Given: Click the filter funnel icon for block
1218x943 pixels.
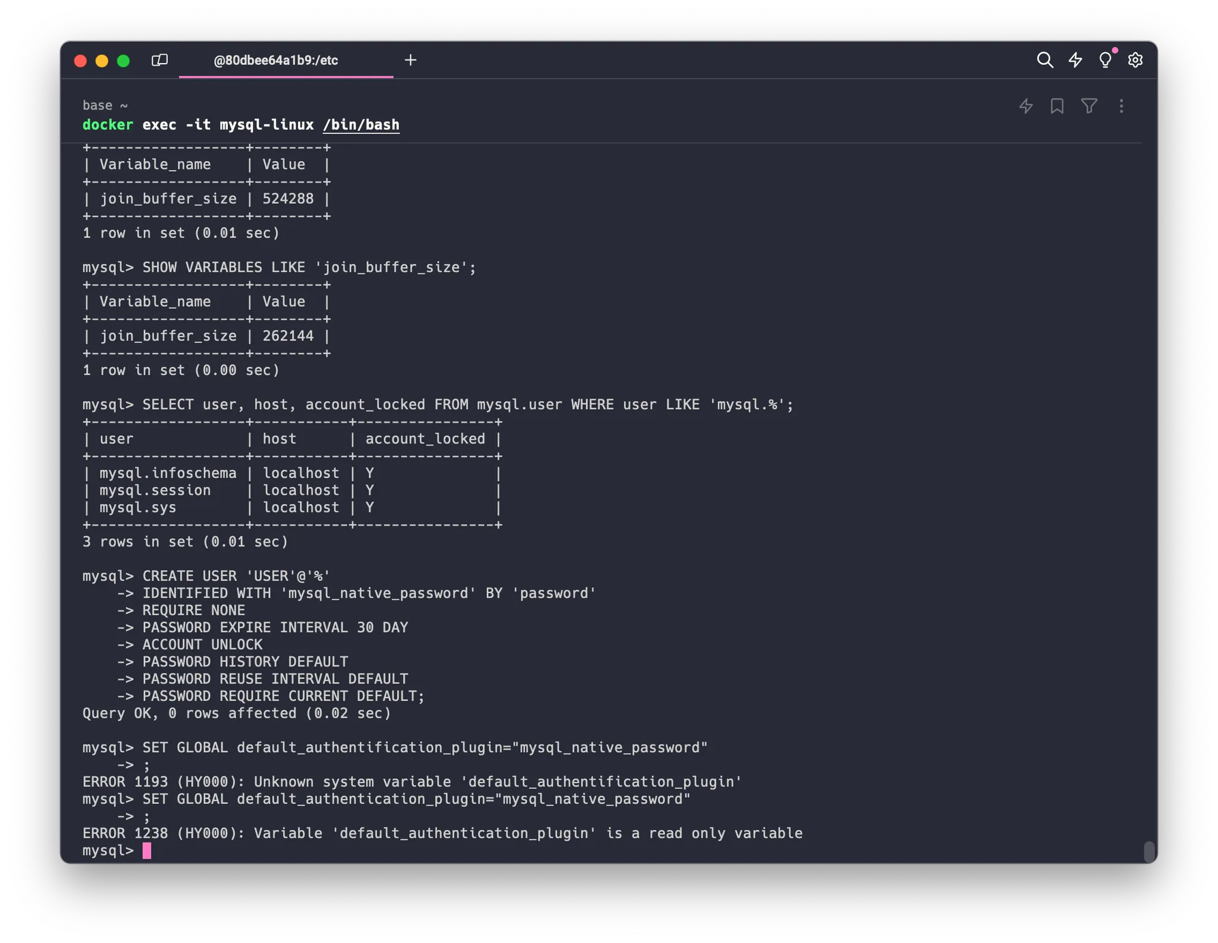Looking at the screenshot, I should coord(1089,106).
